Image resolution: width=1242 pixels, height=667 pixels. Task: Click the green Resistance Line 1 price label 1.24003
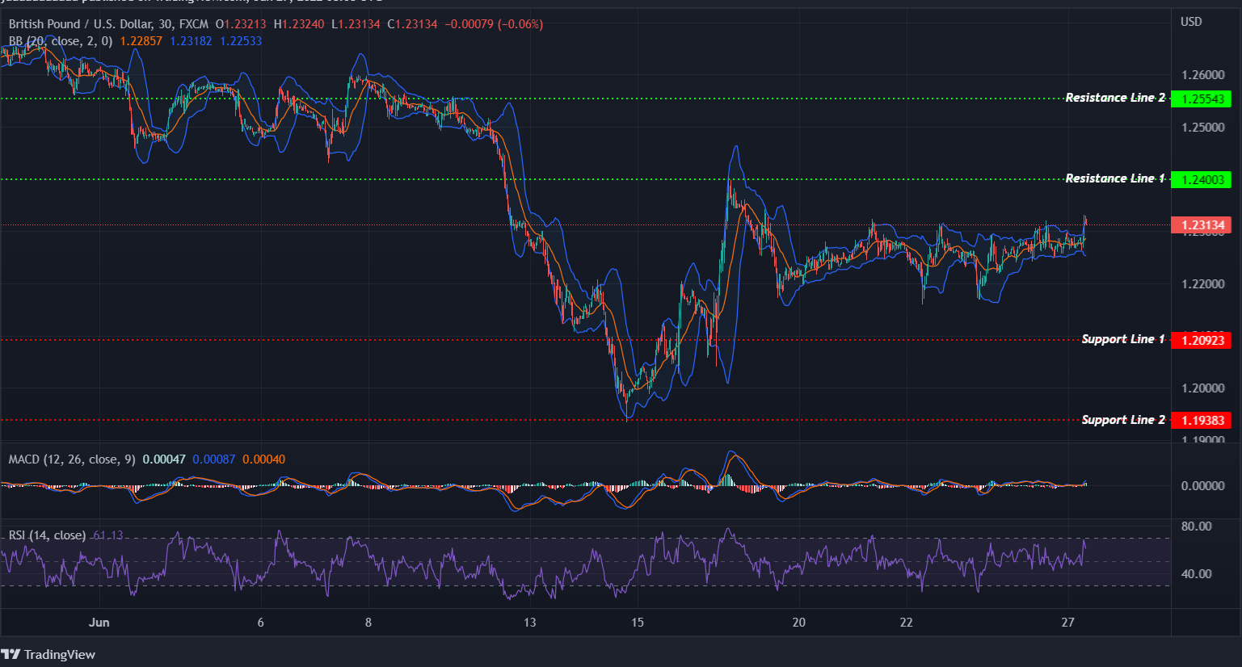1202,179
